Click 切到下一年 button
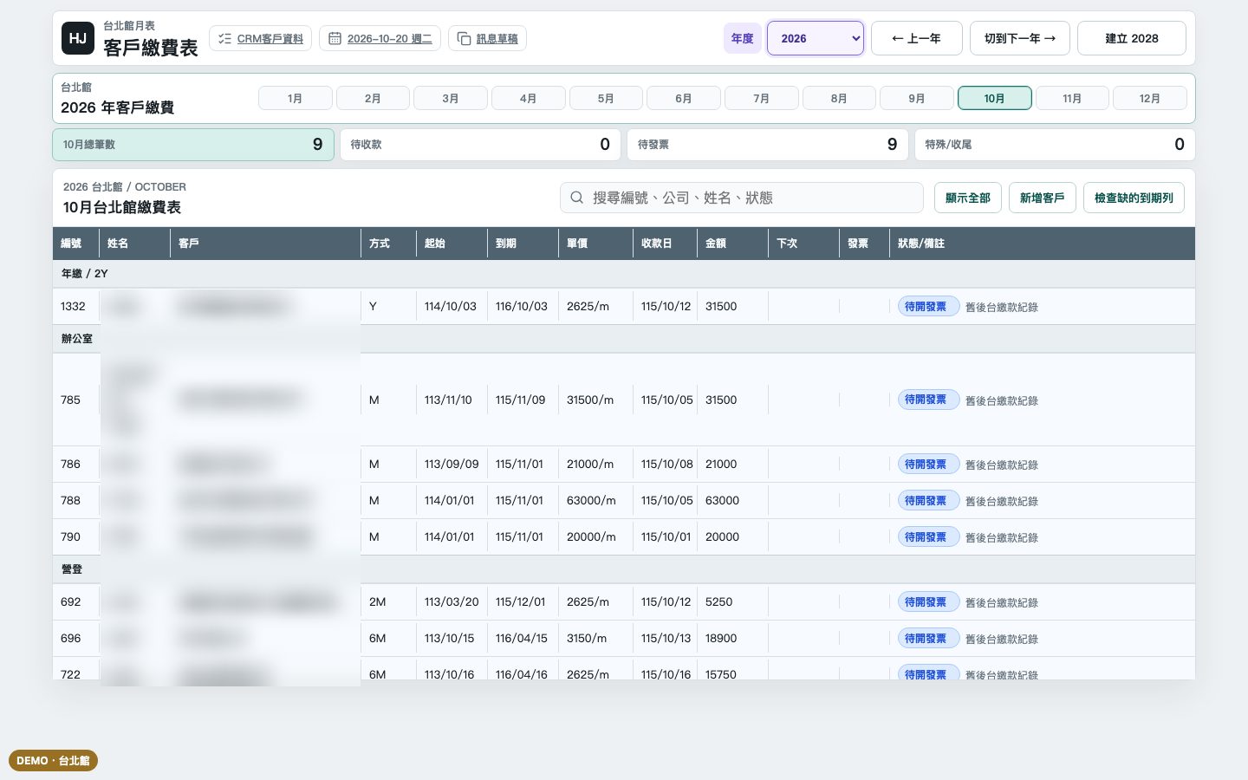Viewport: 1248px width, 780px height. tap(1020, 38)
